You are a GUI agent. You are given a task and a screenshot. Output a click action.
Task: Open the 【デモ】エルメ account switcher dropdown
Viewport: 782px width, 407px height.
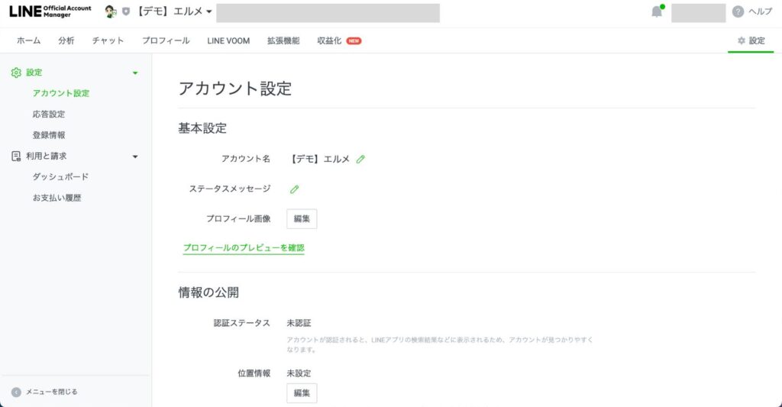(174, 11)
